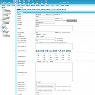The width and height of the screenshot is (95, 95).
Task: Click 管理评论 in the quick menu bar
Action: (x=23, y=6)
